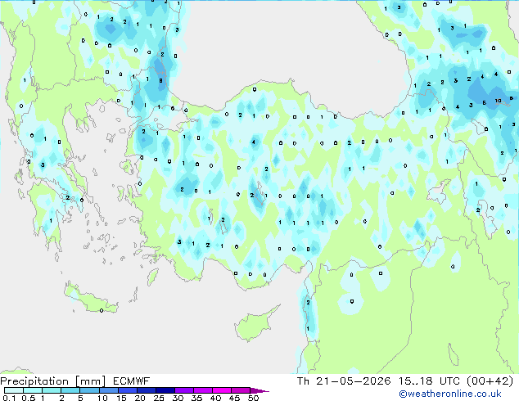Viewport: 519px width, 401px height.
Task: Click the "35" legend scale label
Action: 196,398
